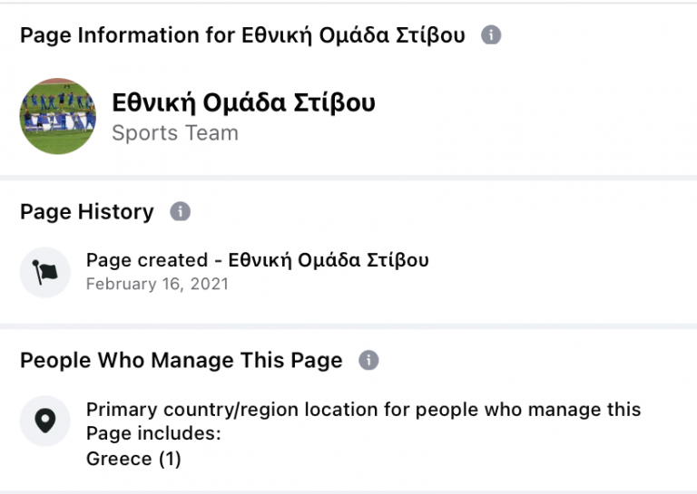Select the People Who Manage This Page heading
Viewport: 697px width, 494px height.
[182, 360]
